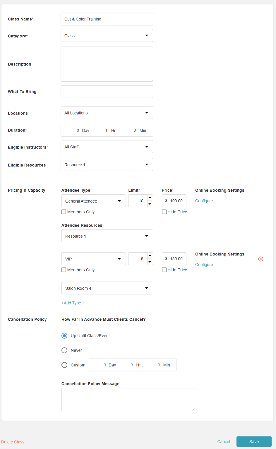This screenshot has height=449, width=276.
Task: Open the Category dropdown showing Class1
Action: [107, 35]
